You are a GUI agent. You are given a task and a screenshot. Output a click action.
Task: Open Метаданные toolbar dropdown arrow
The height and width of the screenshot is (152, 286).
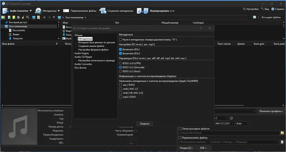[x=59, y=11]
